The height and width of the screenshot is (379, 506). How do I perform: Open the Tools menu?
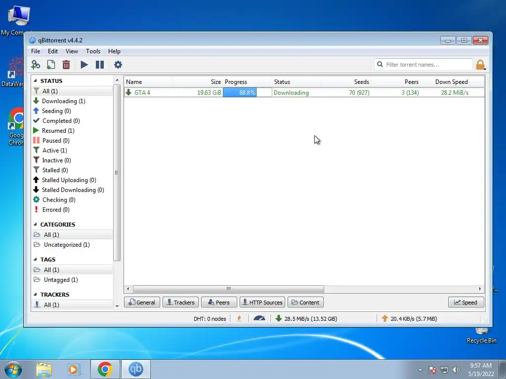(x=93, y=51)
